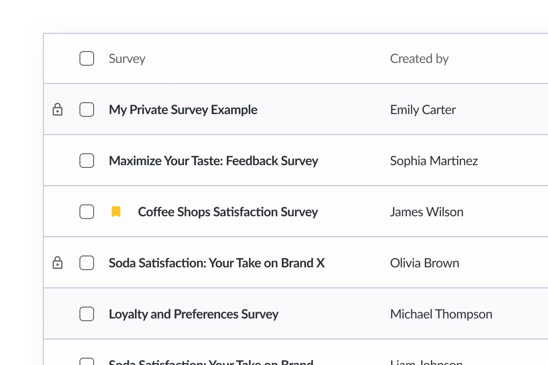Click creator name Michael Thompson
The image size is (548, 365).
(x=441, y=314)
